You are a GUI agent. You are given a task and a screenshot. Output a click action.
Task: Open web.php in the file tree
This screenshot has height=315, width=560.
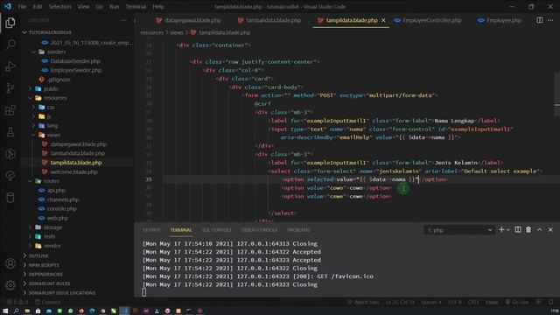[57, 218]
